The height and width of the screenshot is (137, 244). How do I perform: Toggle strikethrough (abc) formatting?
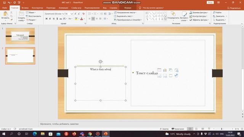coord(61,19)
